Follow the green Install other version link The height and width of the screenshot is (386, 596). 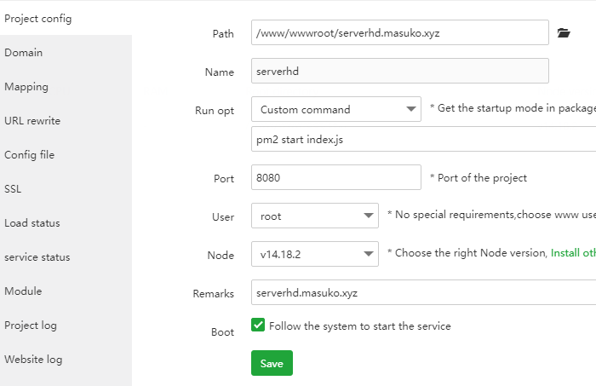573,254
